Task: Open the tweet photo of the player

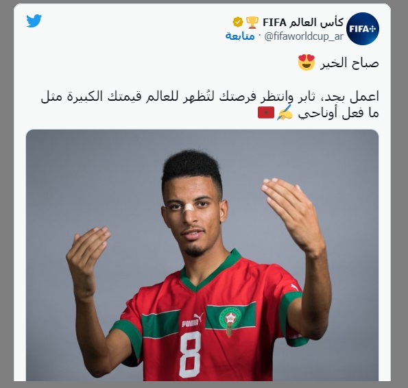Action: coord(202,255)
